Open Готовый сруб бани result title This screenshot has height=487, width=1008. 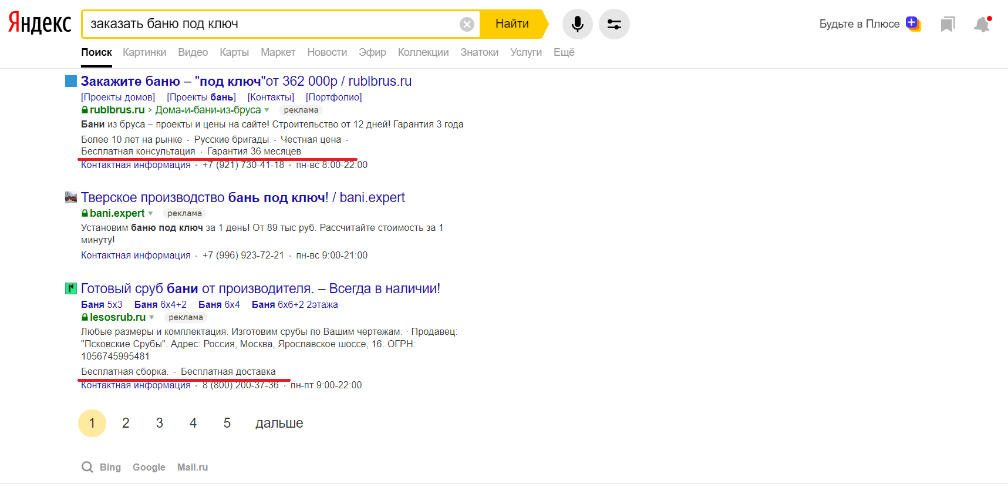coord(261,288)
